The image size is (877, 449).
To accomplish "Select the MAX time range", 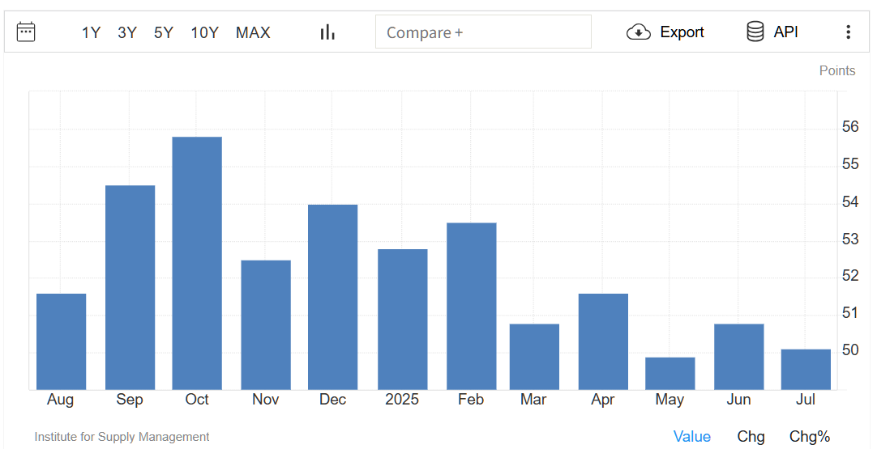I will tap(253, 32).
